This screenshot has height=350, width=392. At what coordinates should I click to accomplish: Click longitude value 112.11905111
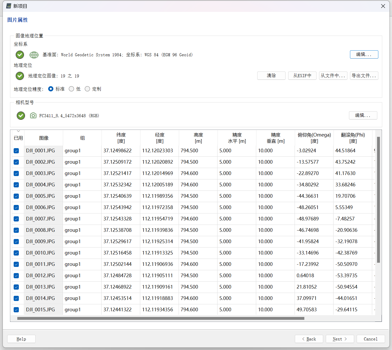coord(157,275)
